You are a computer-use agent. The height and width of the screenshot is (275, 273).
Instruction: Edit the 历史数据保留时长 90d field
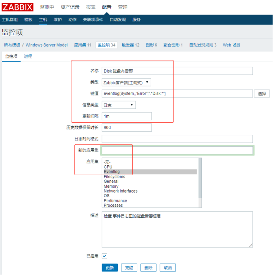pos(126,127)
